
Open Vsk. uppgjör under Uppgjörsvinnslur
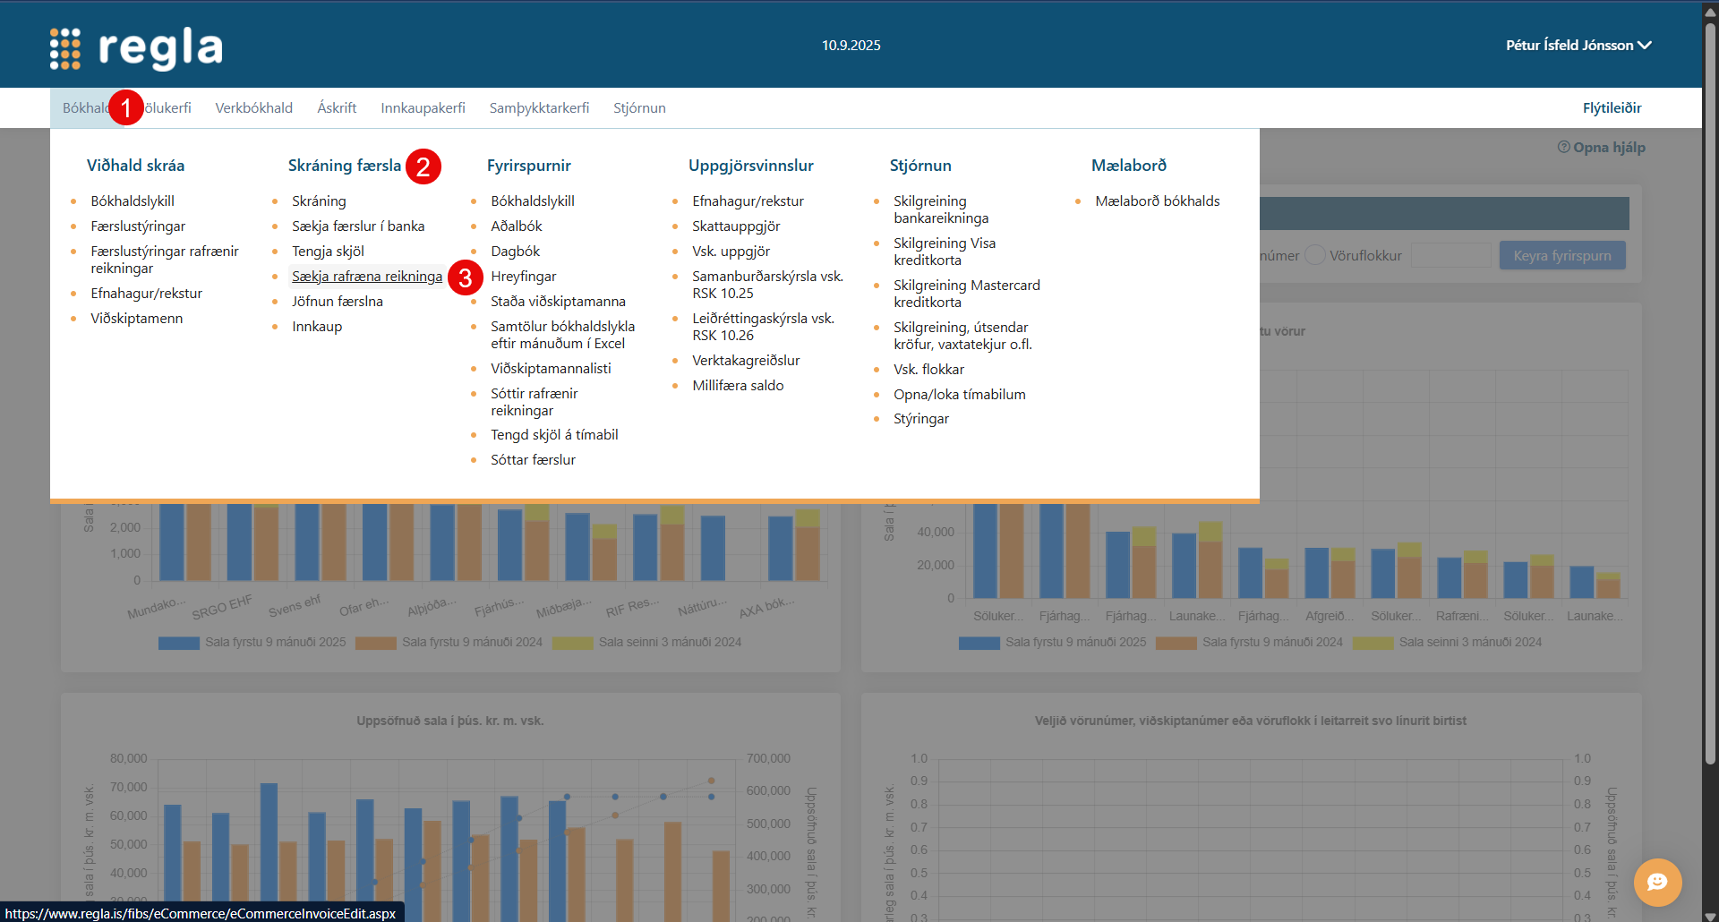[x=731, y=252]
